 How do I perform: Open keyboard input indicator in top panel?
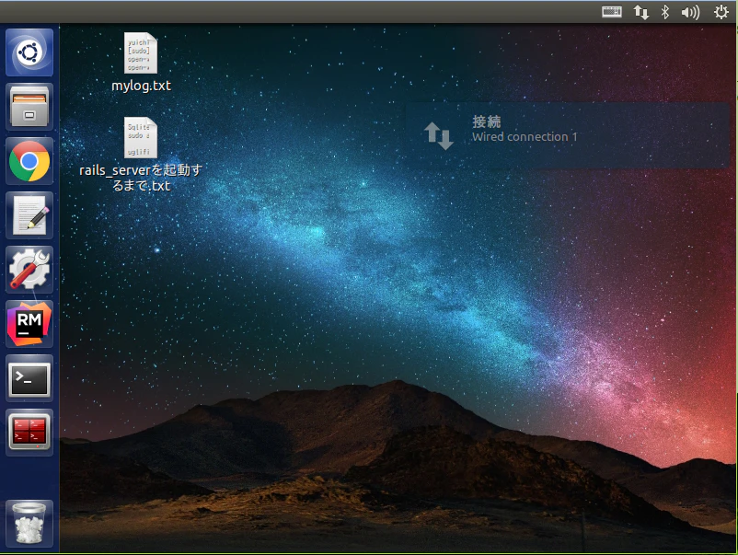(x=612, y=12)
